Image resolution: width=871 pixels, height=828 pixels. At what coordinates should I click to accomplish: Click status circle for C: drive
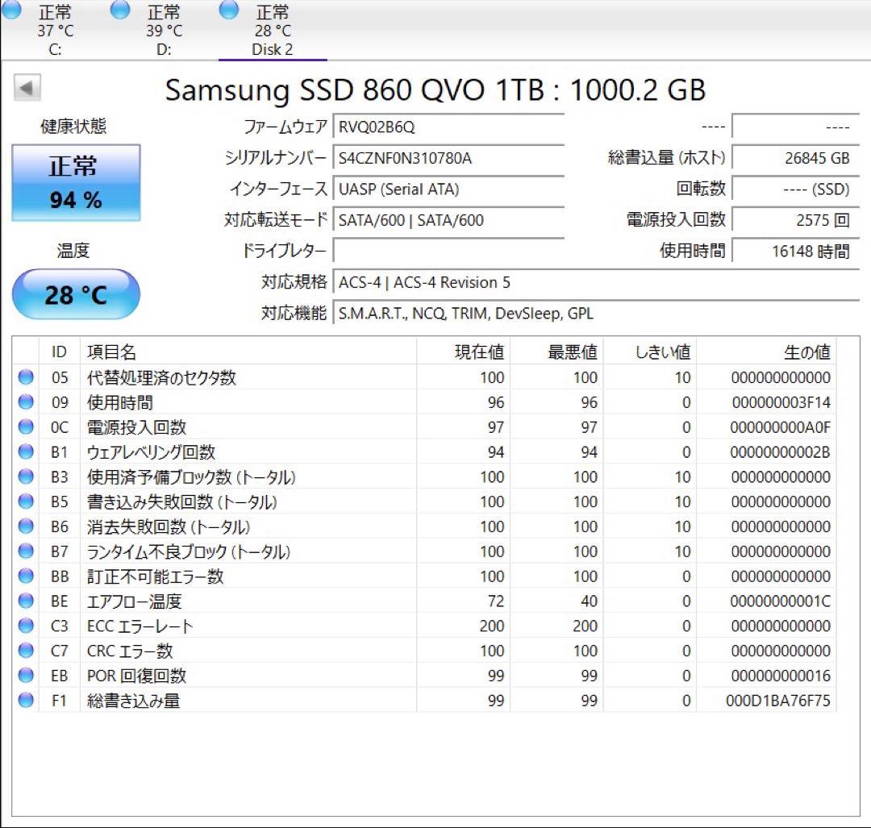(x=10, y=10)
